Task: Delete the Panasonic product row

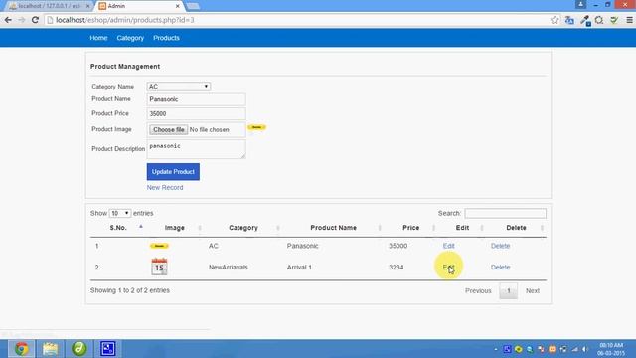Action: [x=500, y=246]
